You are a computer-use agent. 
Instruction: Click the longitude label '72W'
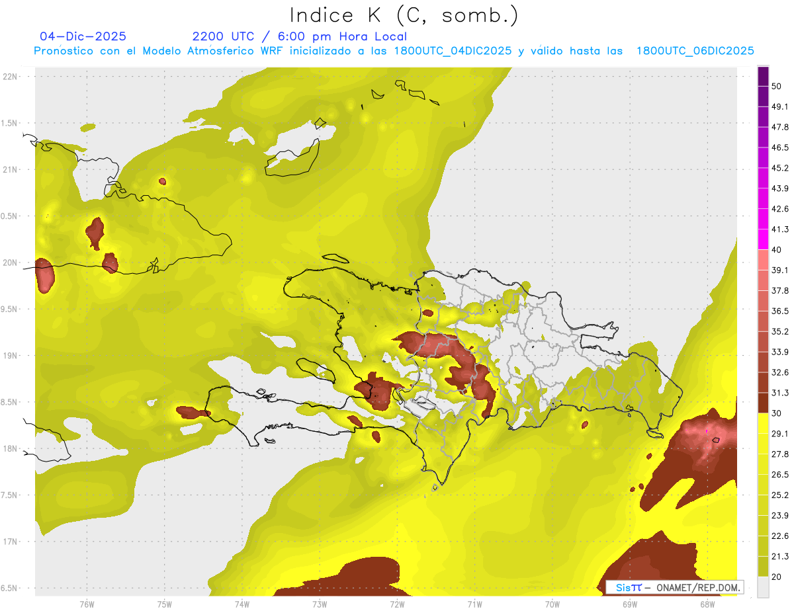pyautogui.click(x=397, y=604)
